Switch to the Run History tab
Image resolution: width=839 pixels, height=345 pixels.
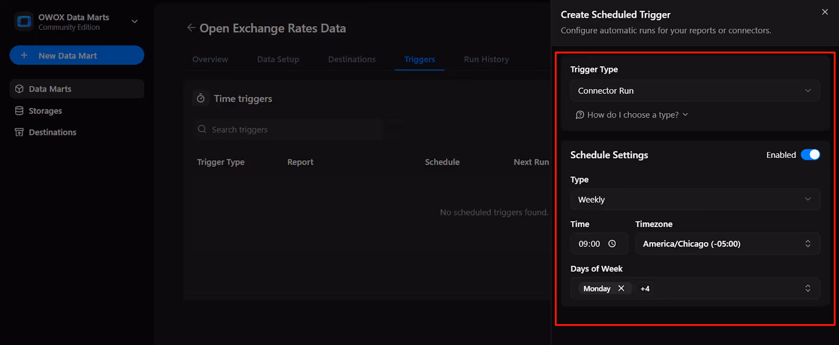[487, 59]
